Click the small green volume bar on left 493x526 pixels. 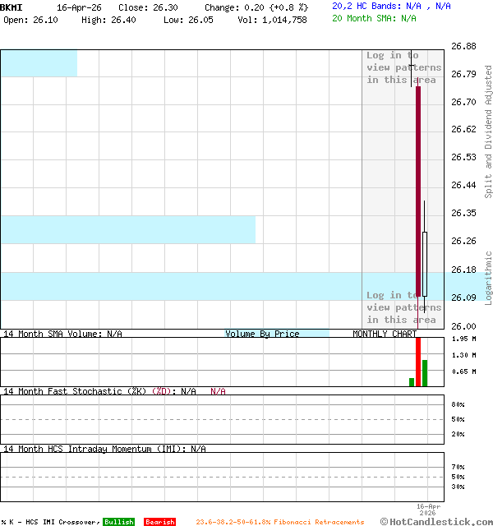(412, 381)
